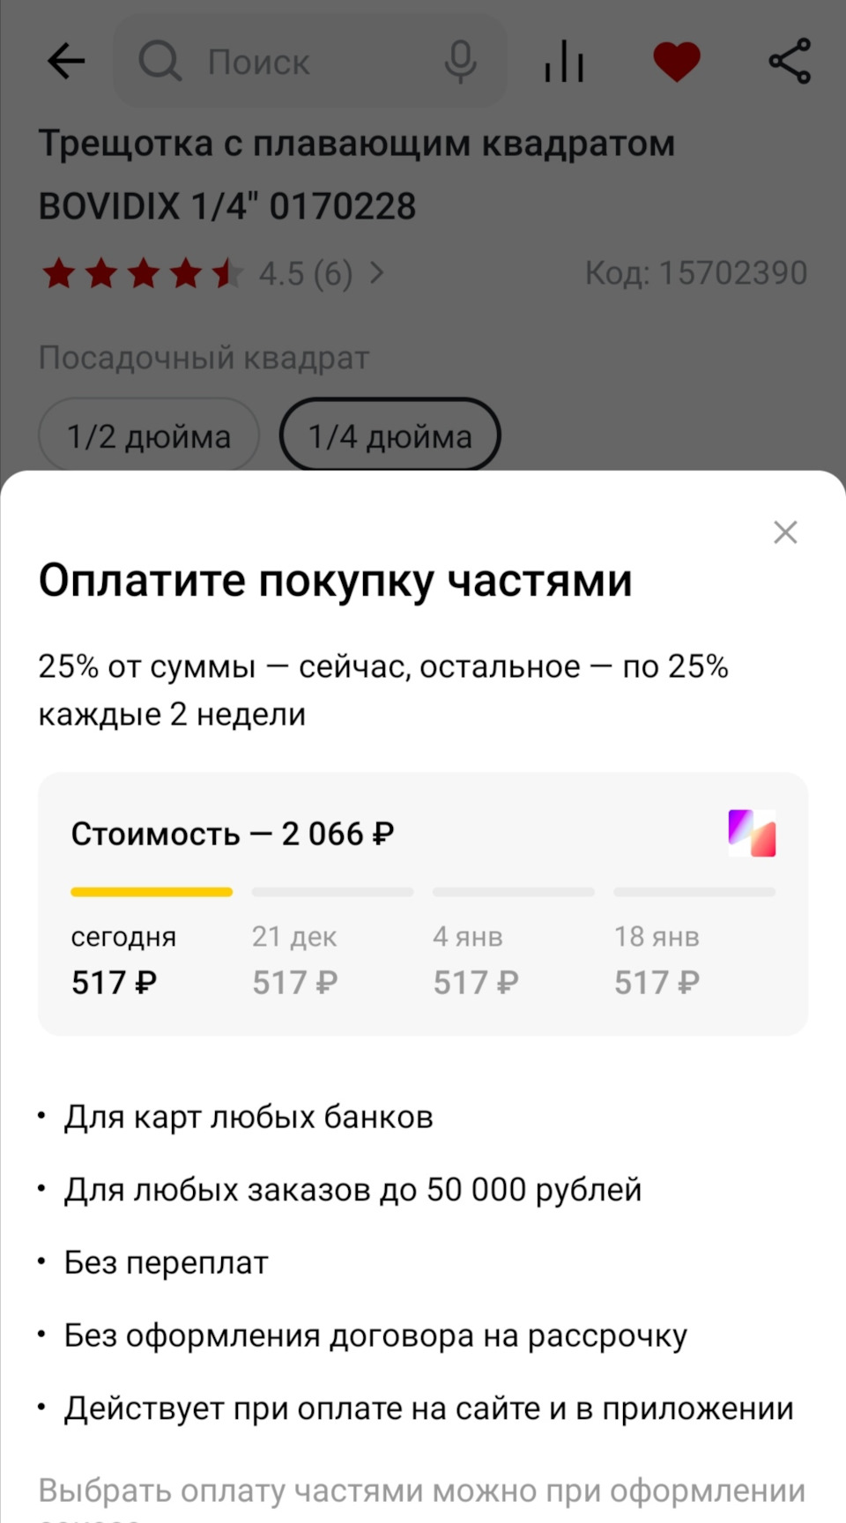Open the 4.5 (6) rating reviews
Screen dimensions: 846x1523
click(305, 273)
